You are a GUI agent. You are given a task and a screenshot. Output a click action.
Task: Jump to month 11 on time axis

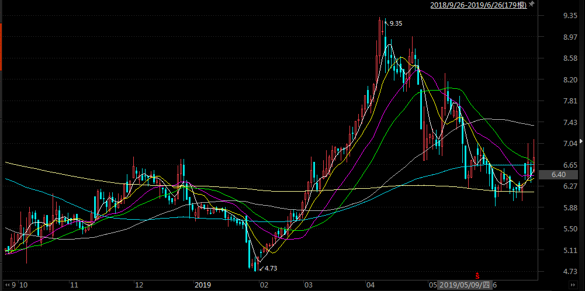coord(74,285)
